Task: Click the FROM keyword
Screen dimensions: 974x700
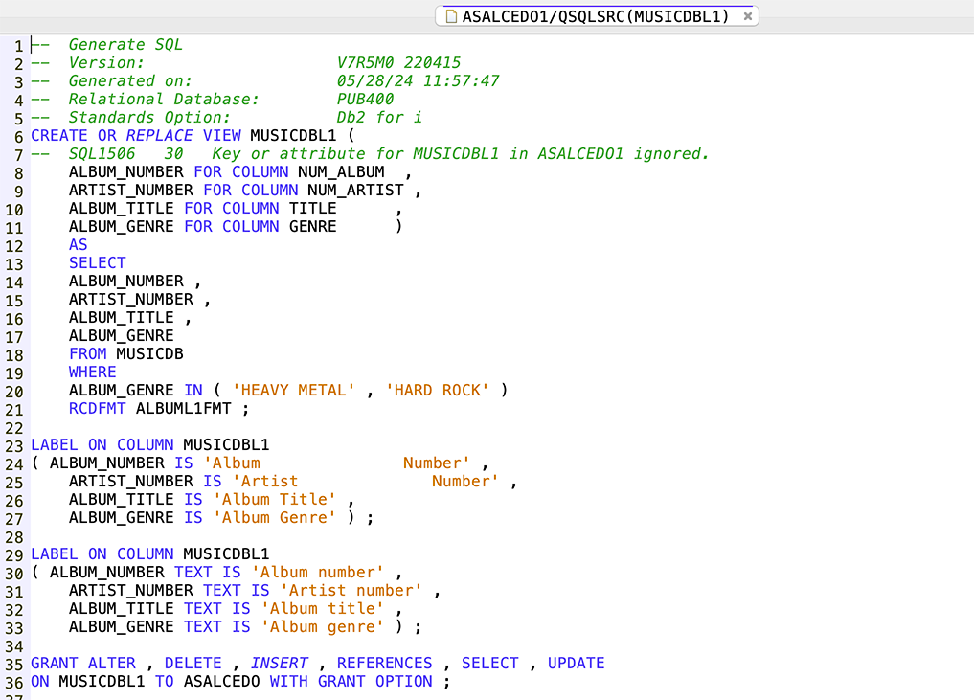Action: [x=87, y=354]
